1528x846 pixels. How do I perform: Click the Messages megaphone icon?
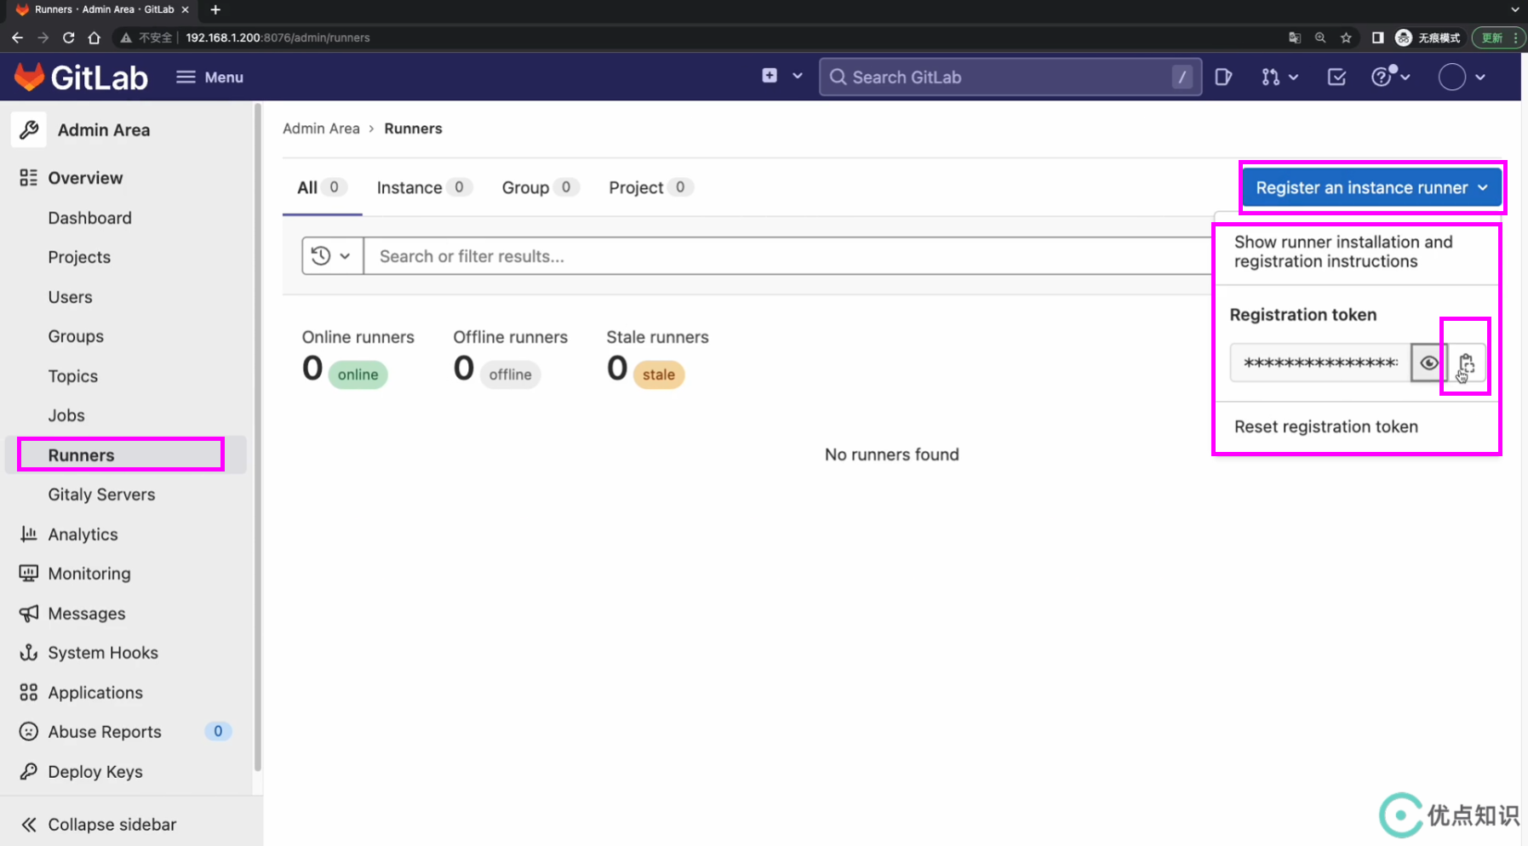coord(28,614)
